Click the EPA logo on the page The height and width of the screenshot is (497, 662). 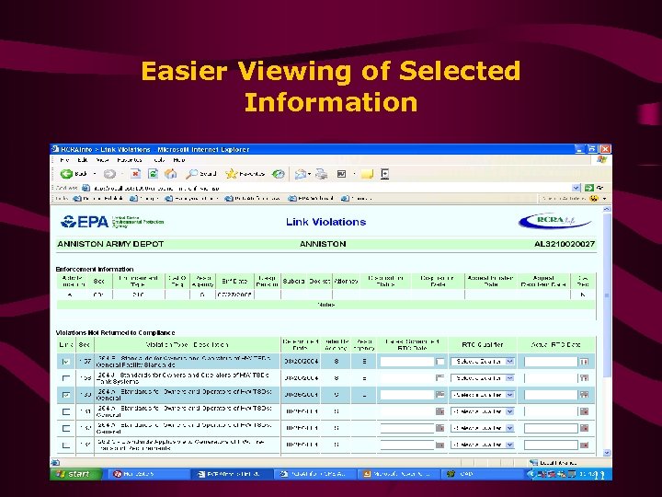(85, 222)
